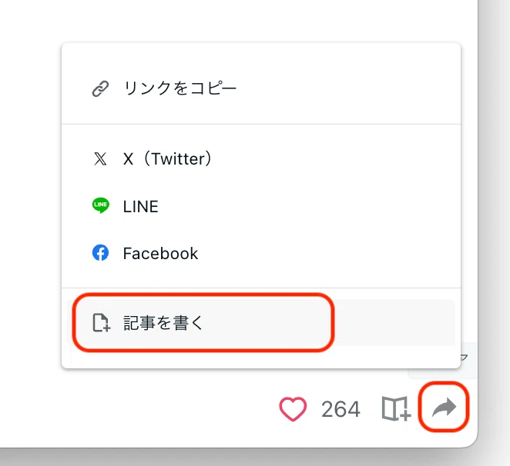Choose the Facebook text option
The width and height of the screenshot is (510, 466).
[160, 253]
